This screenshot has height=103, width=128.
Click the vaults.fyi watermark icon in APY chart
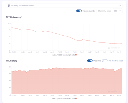coord(109,48)
